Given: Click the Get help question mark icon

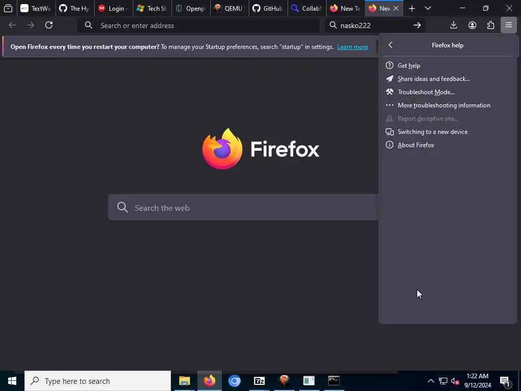Looking at the screenshot, I should [x=389, y=66].
